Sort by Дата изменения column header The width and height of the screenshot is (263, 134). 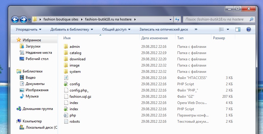tap(154, 38)
